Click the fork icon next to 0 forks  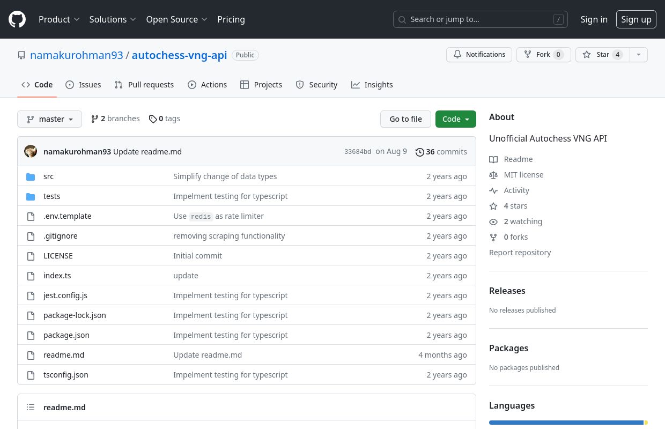(x=493, y=237)
